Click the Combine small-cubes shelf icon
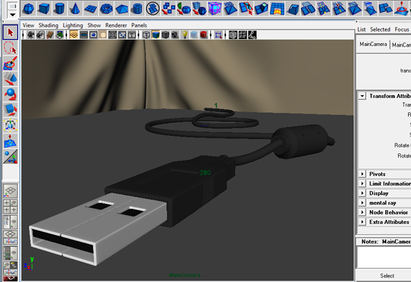This screenshot has width=411, height=282. pos(169,8)
